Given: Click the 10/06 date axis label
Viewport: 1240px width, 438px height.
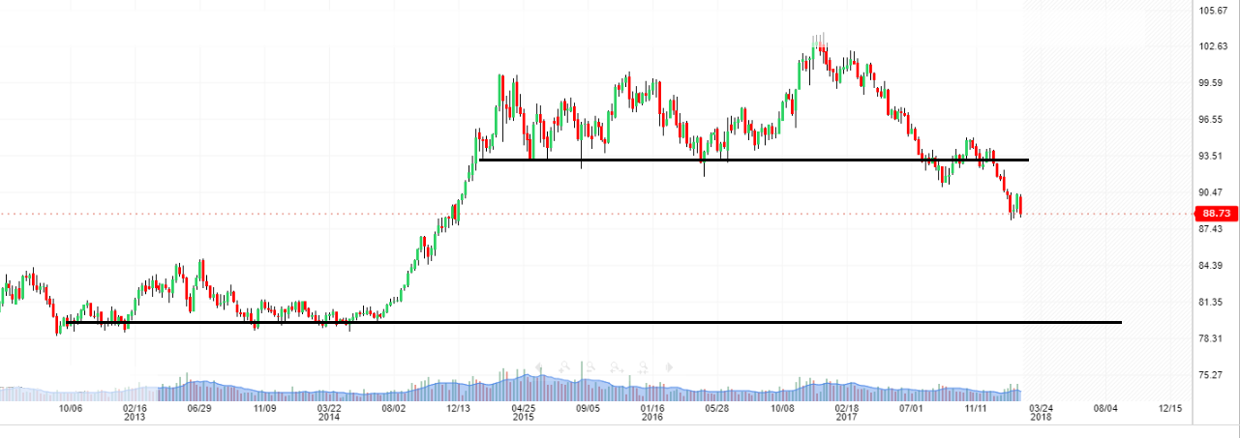Looking at the screenshot, I should [71, 409].
